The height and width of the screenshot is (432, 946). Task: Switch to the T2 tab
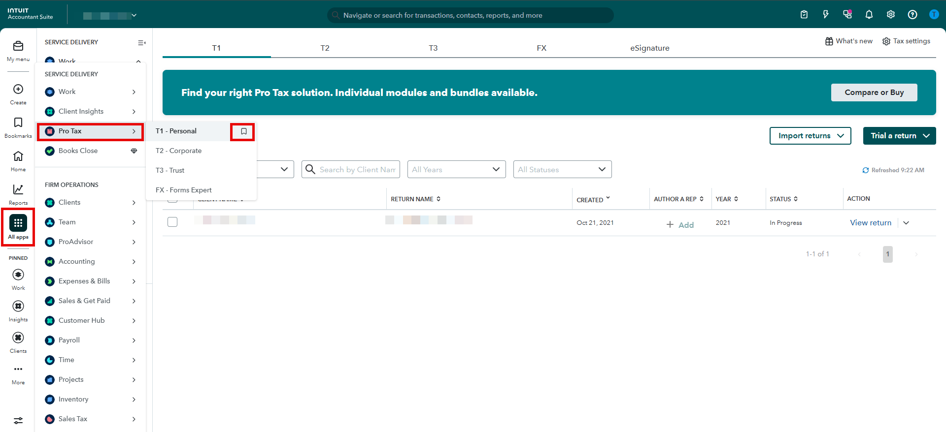[325, 48]
